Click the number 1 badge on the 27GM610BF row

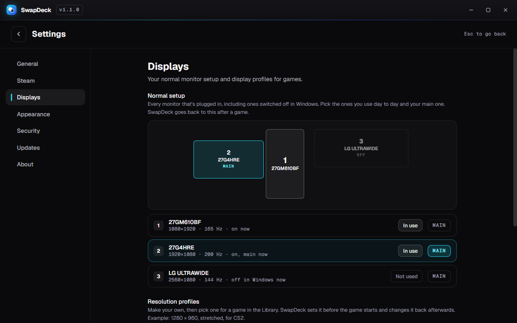(x=158, y=225)
